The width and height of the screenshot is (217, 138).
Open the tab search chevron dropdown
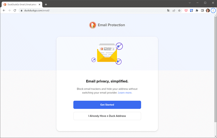click(x=189, y=3)
